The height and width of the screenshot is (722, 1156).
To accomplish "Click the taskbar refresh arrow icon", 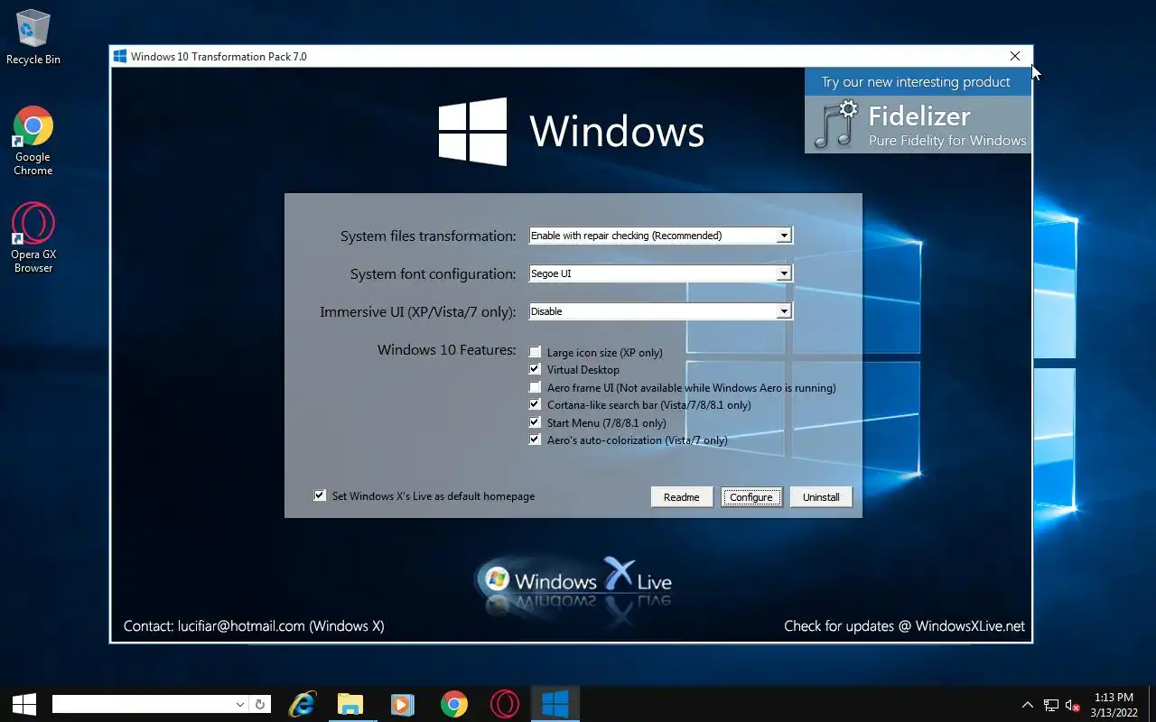I will tap(260, 704).
